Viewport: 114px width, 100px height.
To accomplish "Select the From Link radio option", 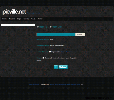I will click(51, 27).
